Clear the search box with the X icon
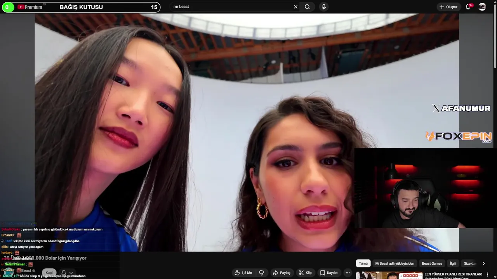 click(295, 7)
